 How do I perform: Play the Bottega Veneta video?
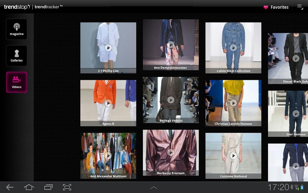(x=171, y=100)
